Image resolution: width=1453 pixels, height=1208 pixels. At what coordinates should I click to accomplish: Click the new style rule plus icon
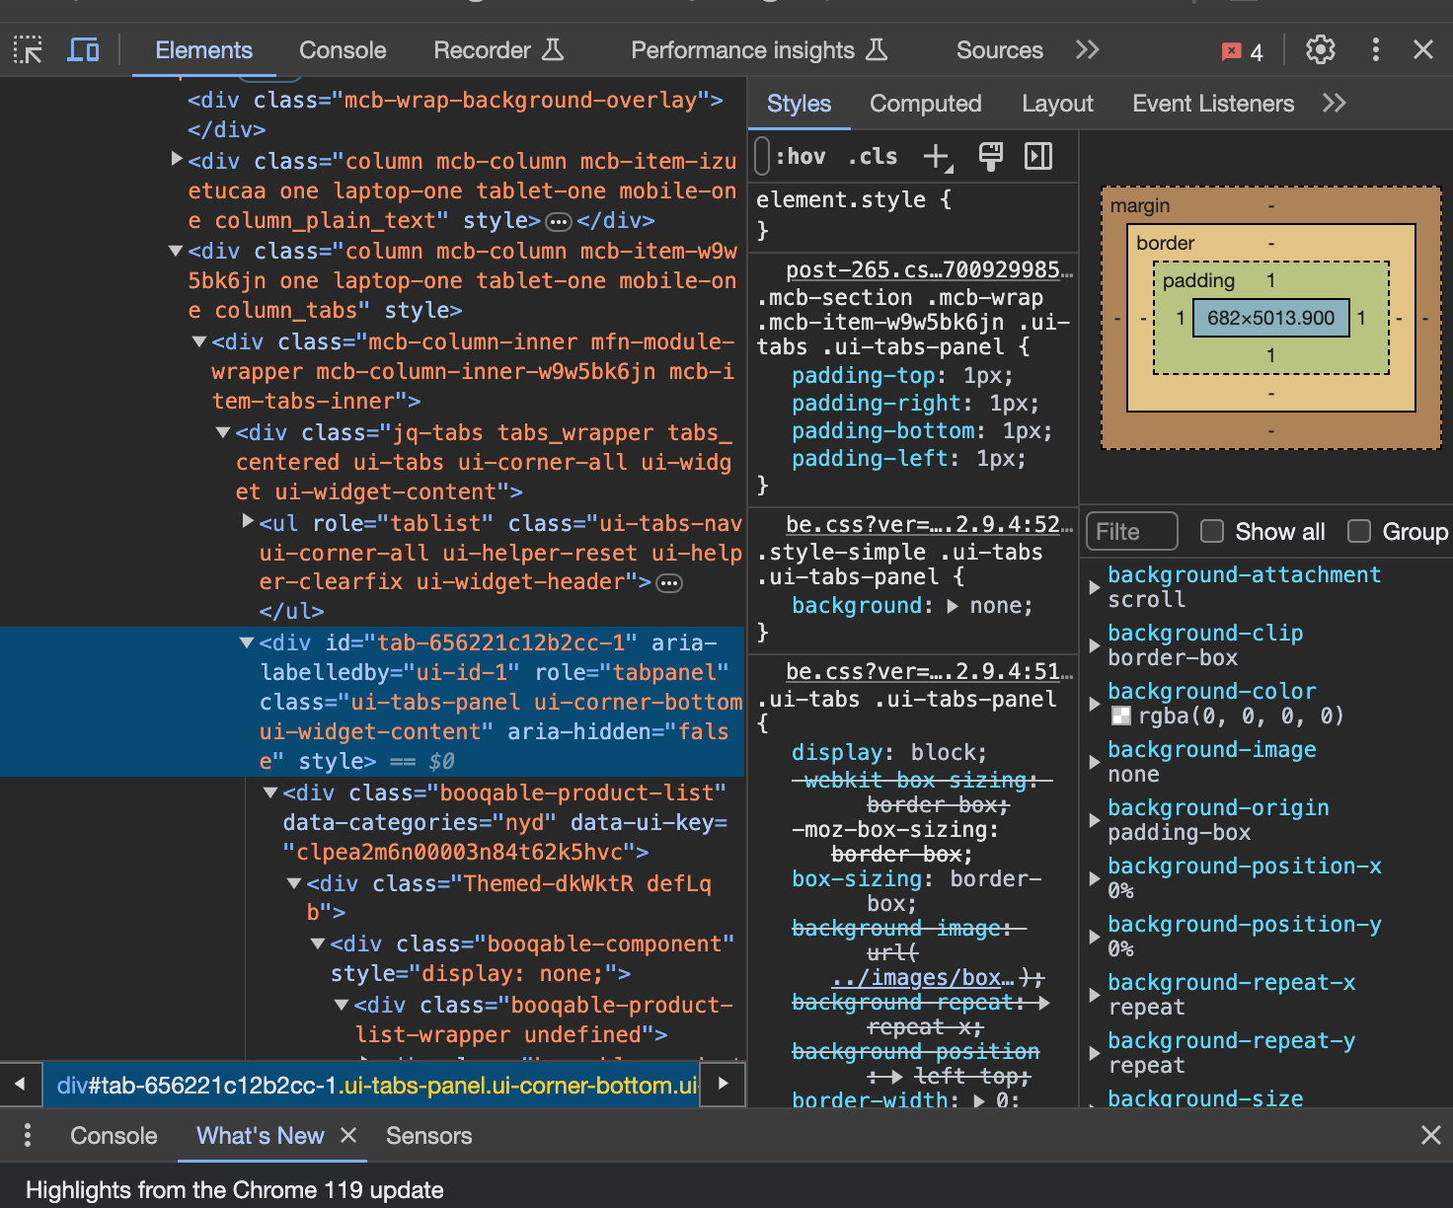[936, 157]
